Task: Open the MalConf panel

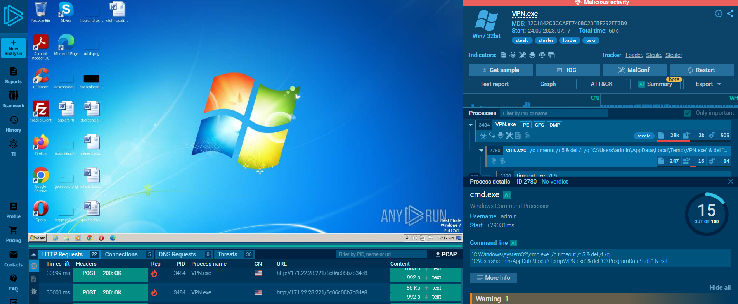Action: [635, 70]
